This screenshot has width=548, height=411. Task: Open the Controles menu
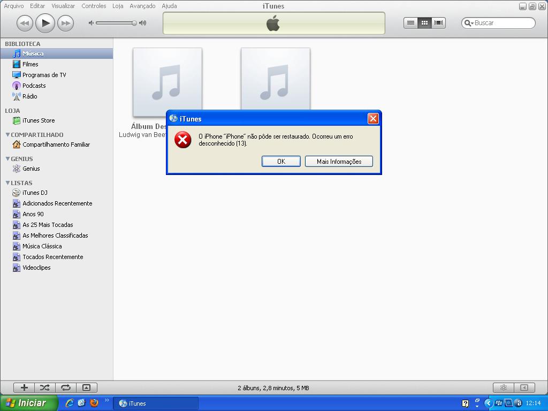click(x=94, y=6)
